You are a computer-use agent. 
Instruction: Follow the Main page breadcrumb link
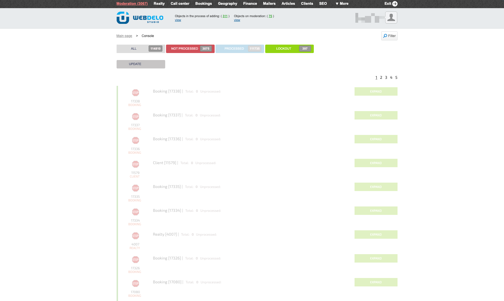(x=124, y=36)
